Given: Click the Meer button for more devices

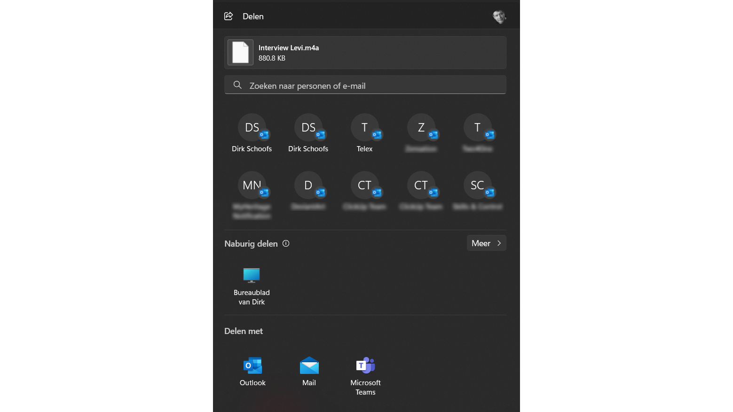Looking at the screenshot, I should point(486,243).
